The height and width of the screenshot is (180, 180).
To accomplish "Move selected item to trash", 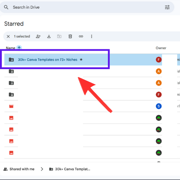I will [x=70, y=36].
